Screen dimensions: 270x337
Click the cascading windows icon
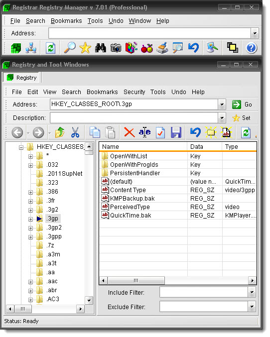tap(232, 48)
